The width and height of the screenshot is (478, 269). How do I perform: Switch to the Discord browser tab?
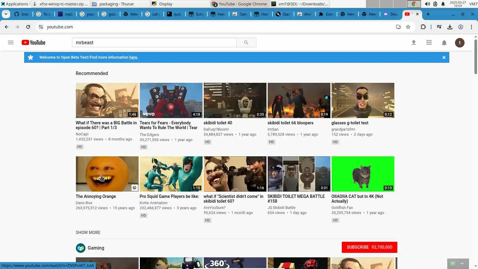pyautogui.click(x=390, y=14)
